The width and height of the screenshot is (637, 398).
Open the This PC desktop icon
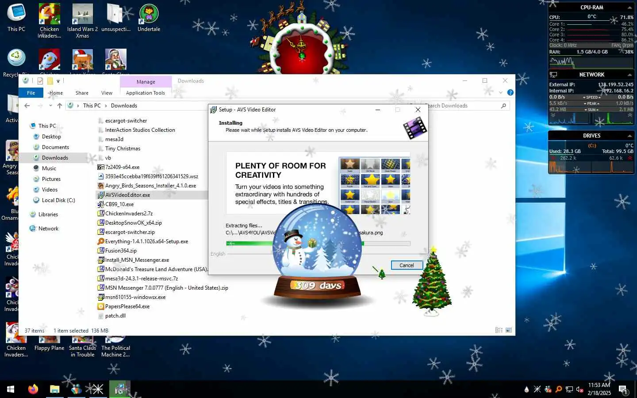point(16,18)
